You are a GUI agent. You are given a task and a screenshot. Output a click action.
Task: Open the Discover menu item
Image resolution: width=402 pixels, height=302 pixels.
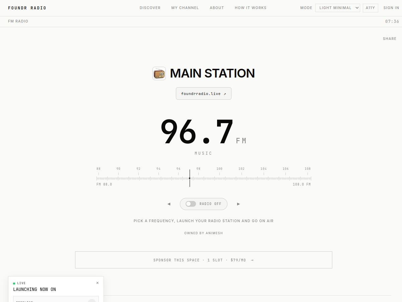[x=150, y=8]
